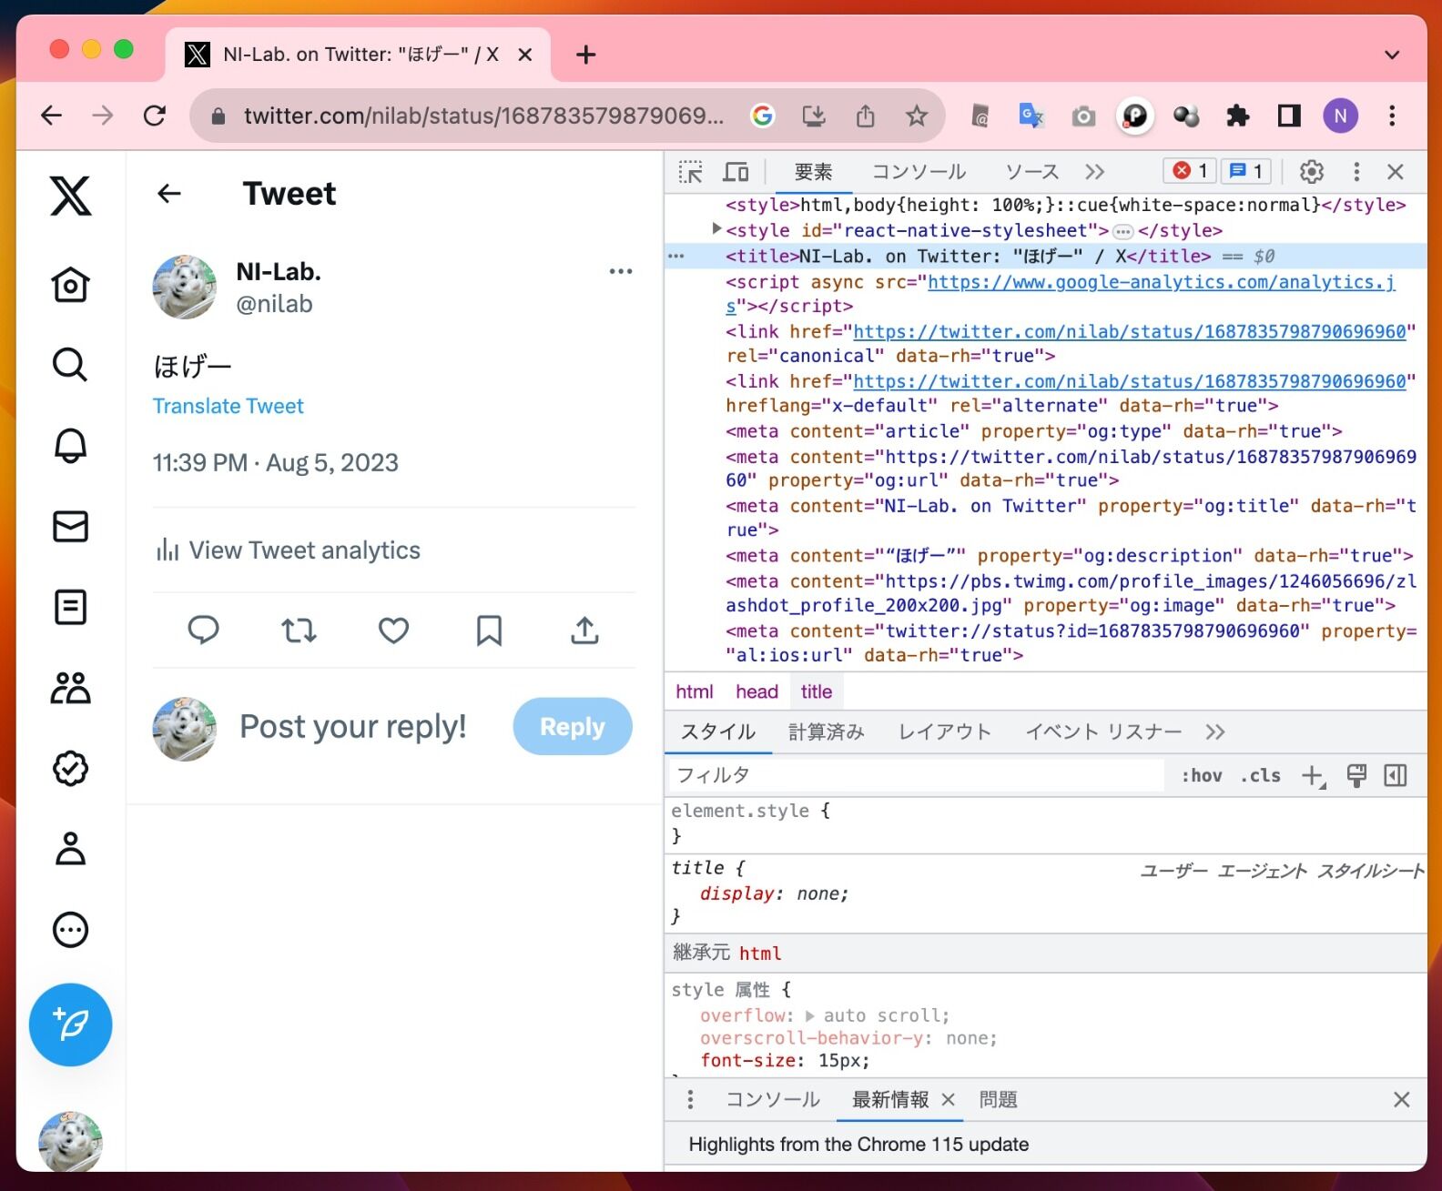
Task: Toggle the .cls class editor
Action: coord(1260,775)
